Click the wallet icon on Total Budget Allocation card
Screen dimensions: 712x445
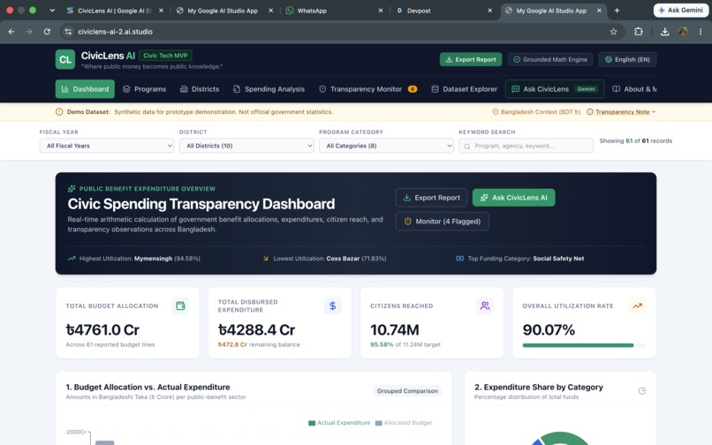[x=180, y=305]
